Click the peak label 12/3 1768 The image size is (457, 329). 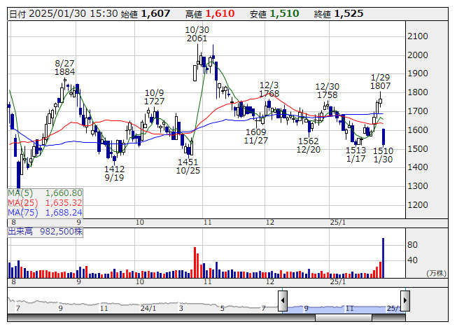coord(269,90)
